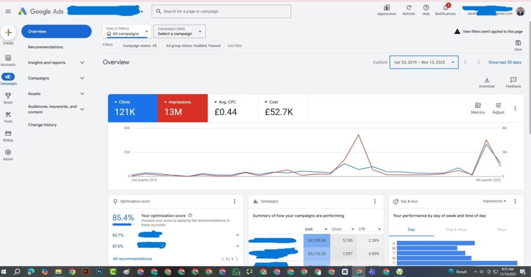Image resolution: width=531 pixels, height=277 pixels.
Task: Expand the Campaigns sidebar section
Action: [82, 78]
